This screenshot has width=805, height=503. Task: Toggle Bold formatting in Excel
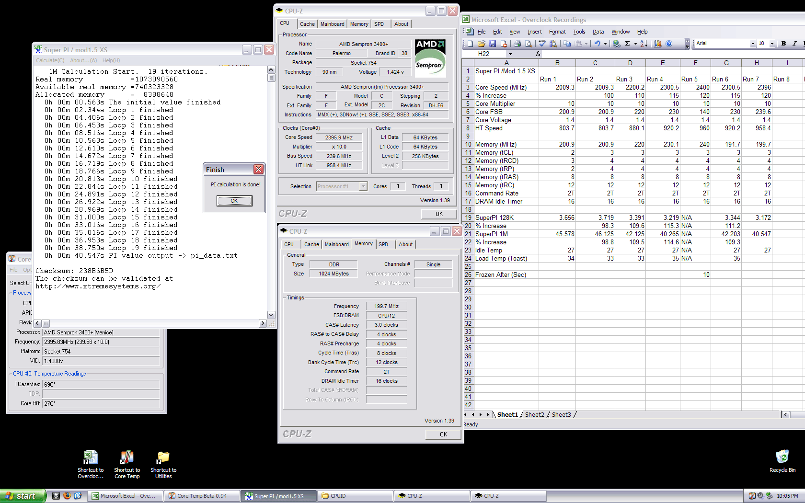783,44
